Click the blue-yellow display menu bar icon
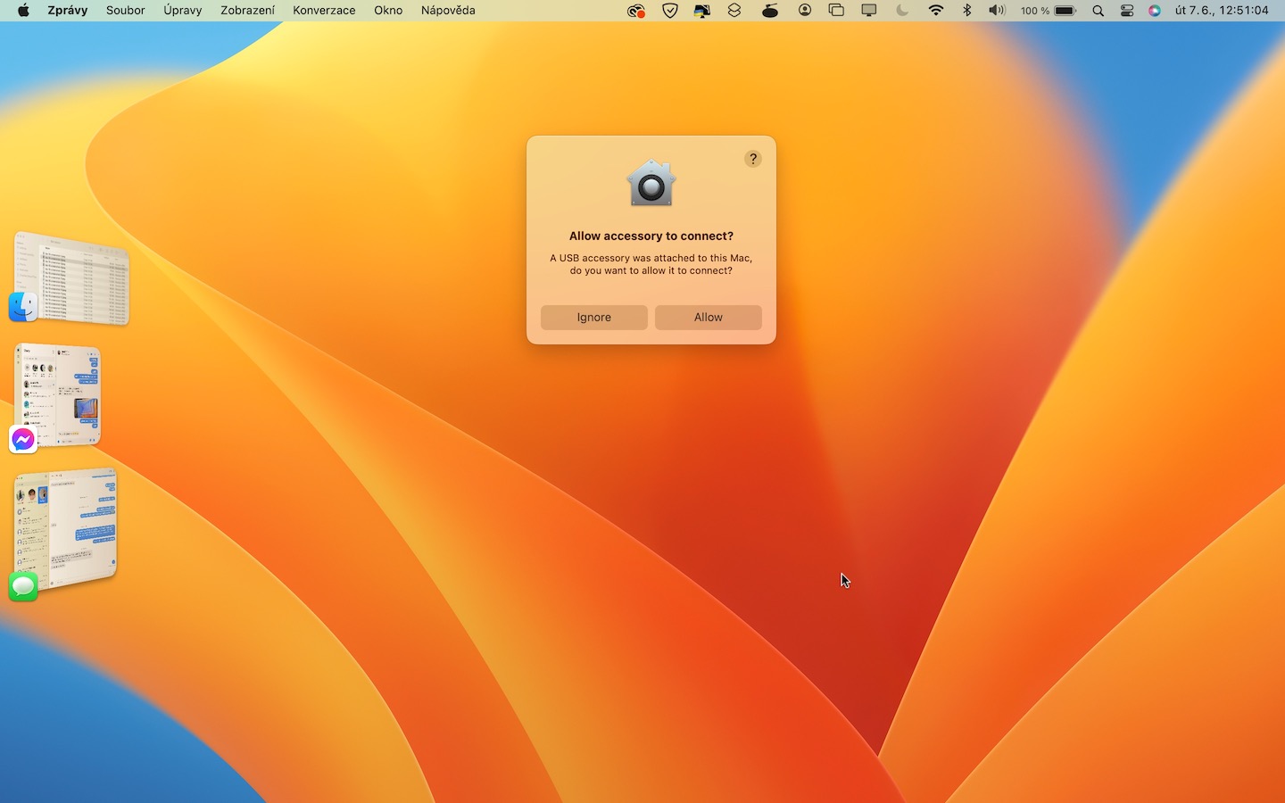 click(702, 11)
